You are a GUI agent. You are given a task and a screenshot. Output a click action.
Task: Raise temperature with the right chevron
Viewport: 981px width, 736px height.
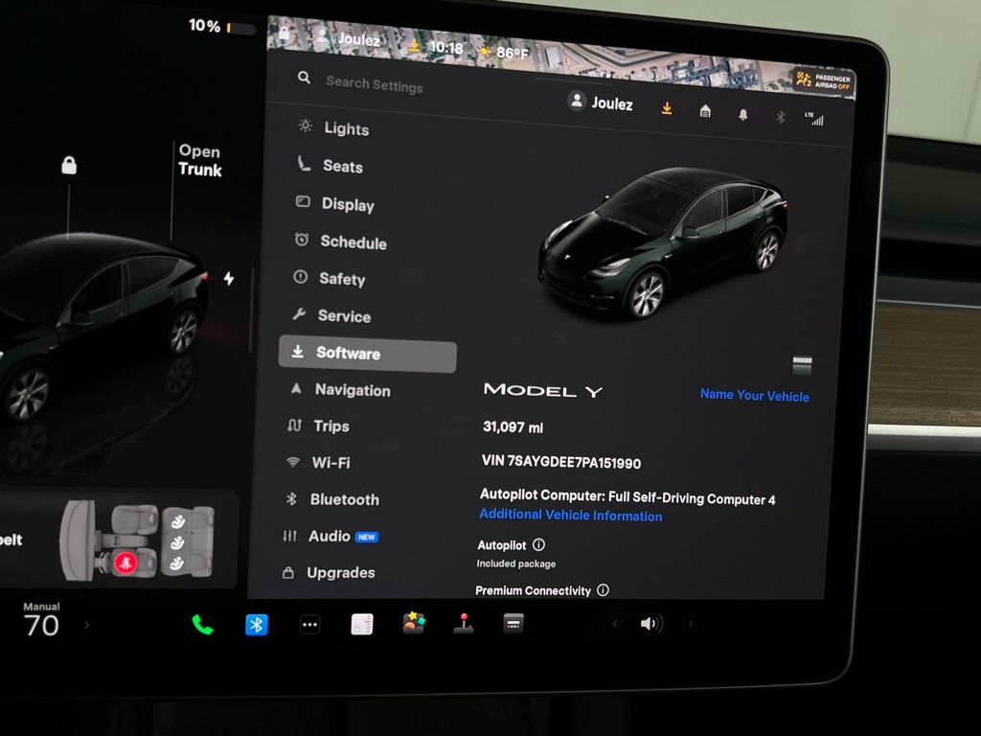86,625
